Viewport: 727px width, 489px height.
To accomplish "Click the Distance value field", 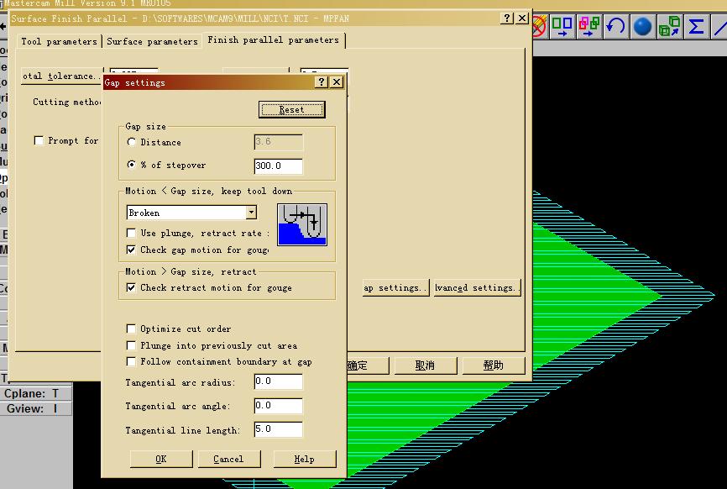I will [278, 141].
